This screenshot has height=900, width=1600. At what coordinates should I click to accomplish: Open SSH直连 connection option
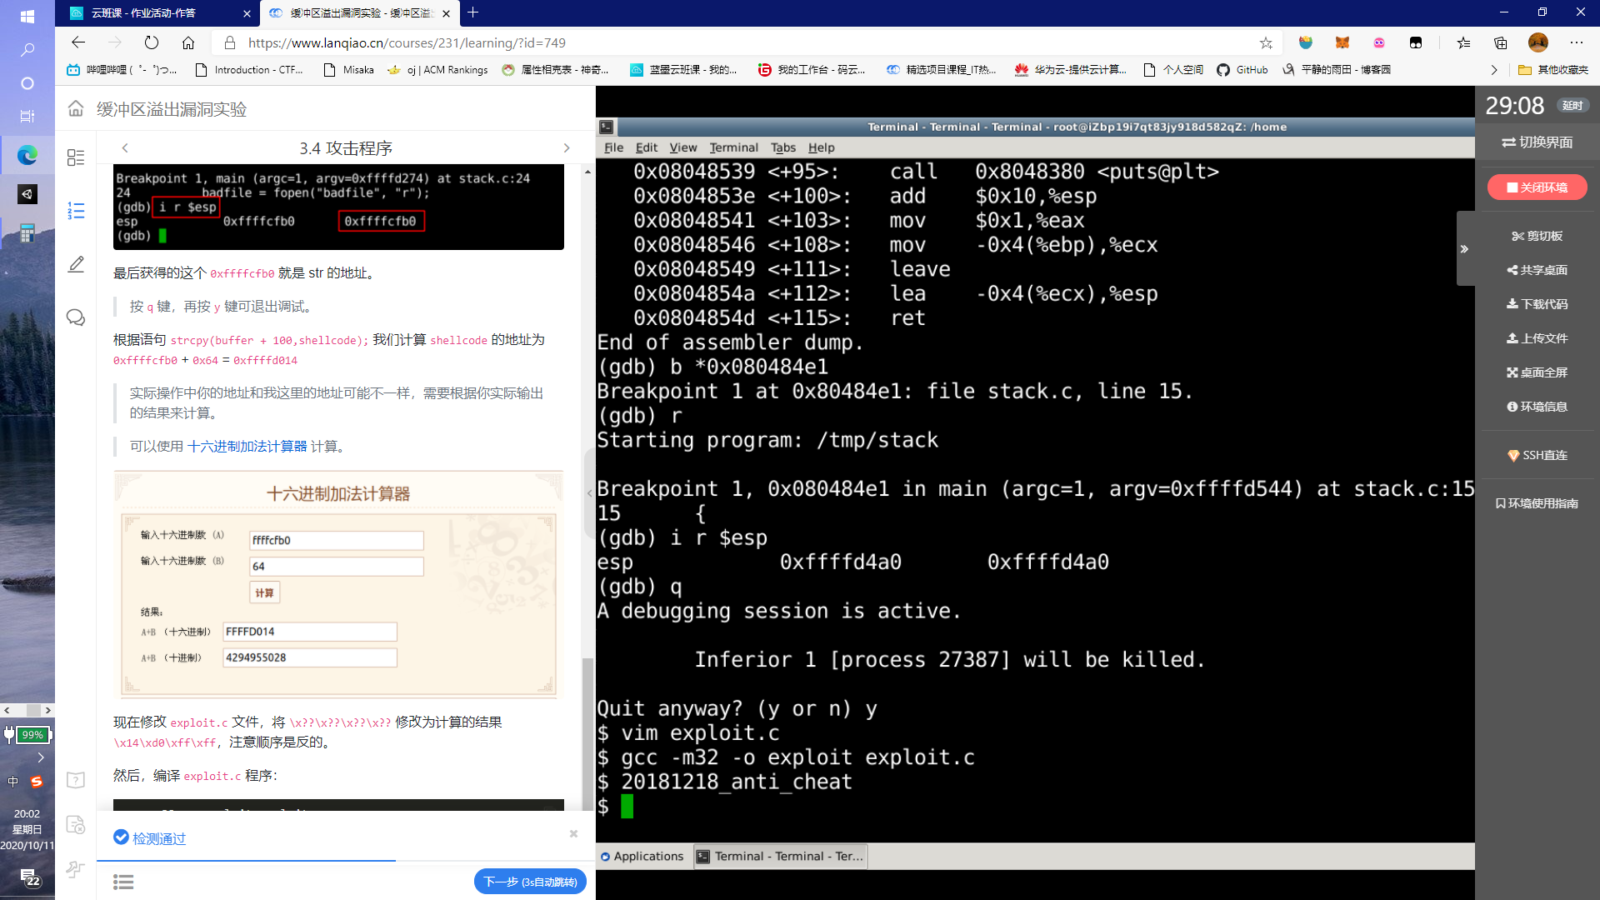click(x=1537, y=455)
